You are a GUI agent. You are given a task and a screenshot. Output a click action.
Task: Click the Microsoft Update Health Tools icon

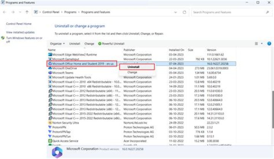50,77
